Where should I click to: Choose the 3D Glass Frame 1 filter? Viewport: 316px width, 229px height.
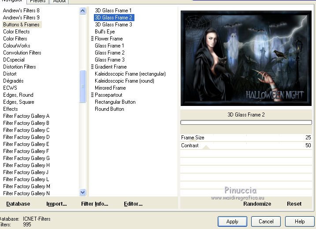113,11
